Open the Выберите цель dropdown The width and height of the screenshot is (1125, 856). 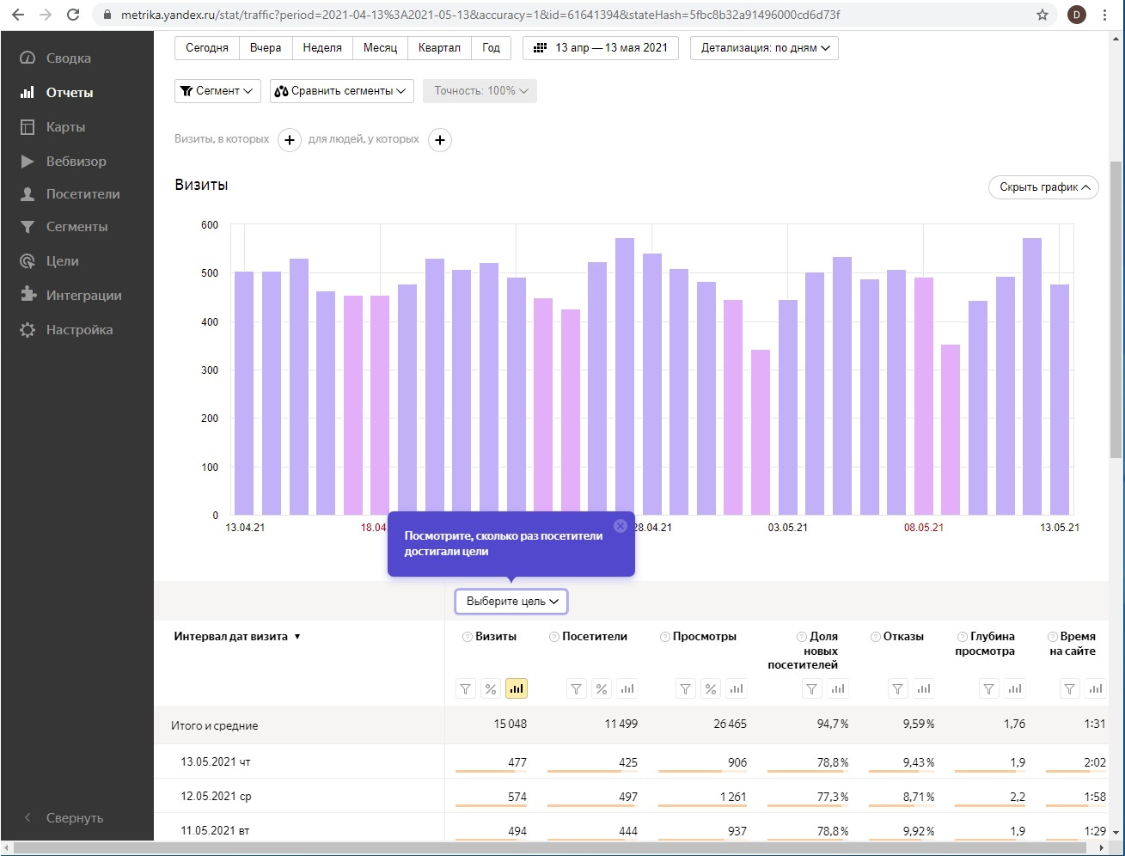[x=511, y=602]
